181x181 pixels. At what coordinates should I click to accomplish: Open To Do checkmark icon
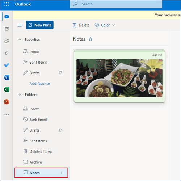[x=7, y=65]
